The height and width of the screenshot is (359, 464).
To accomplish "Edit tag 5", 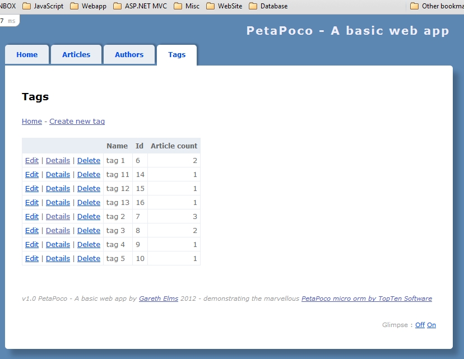I will (32, 258).
